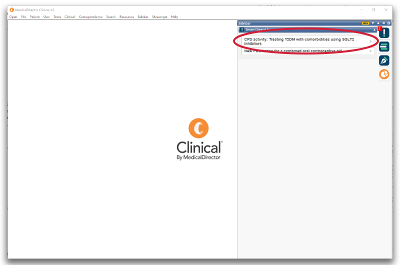
Task: Open the green lines widget in the sidebar
Action: [384, 46]
